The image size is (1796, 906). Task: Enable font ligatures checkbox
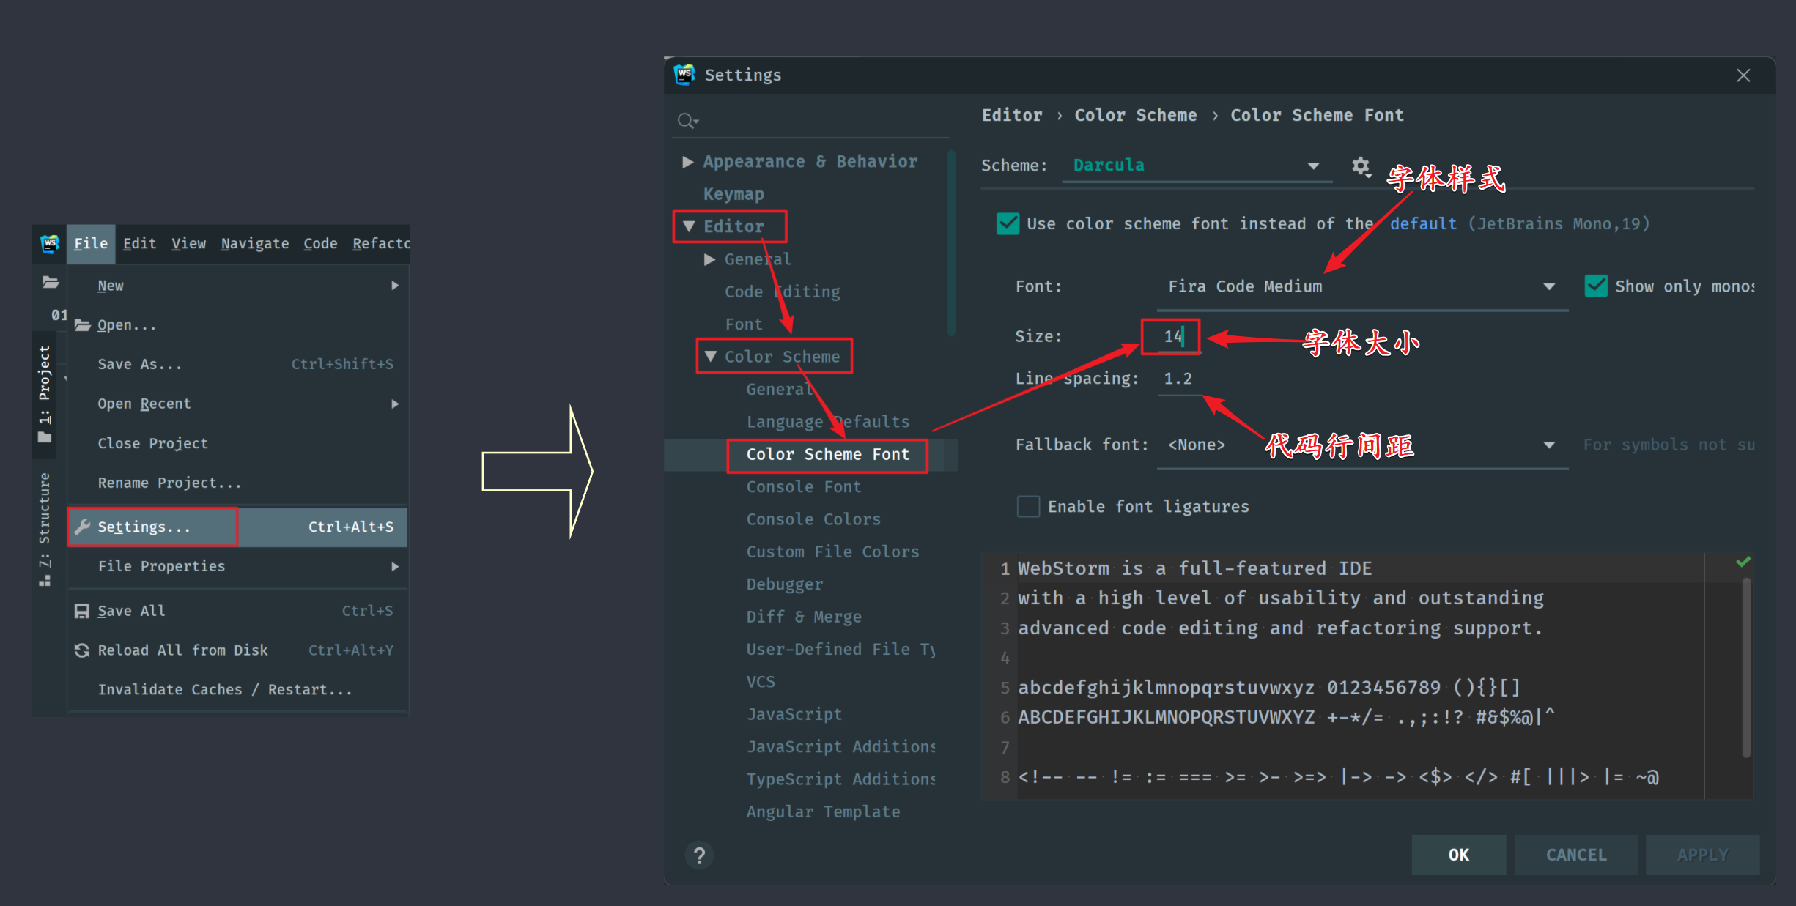click(1028, 506)
